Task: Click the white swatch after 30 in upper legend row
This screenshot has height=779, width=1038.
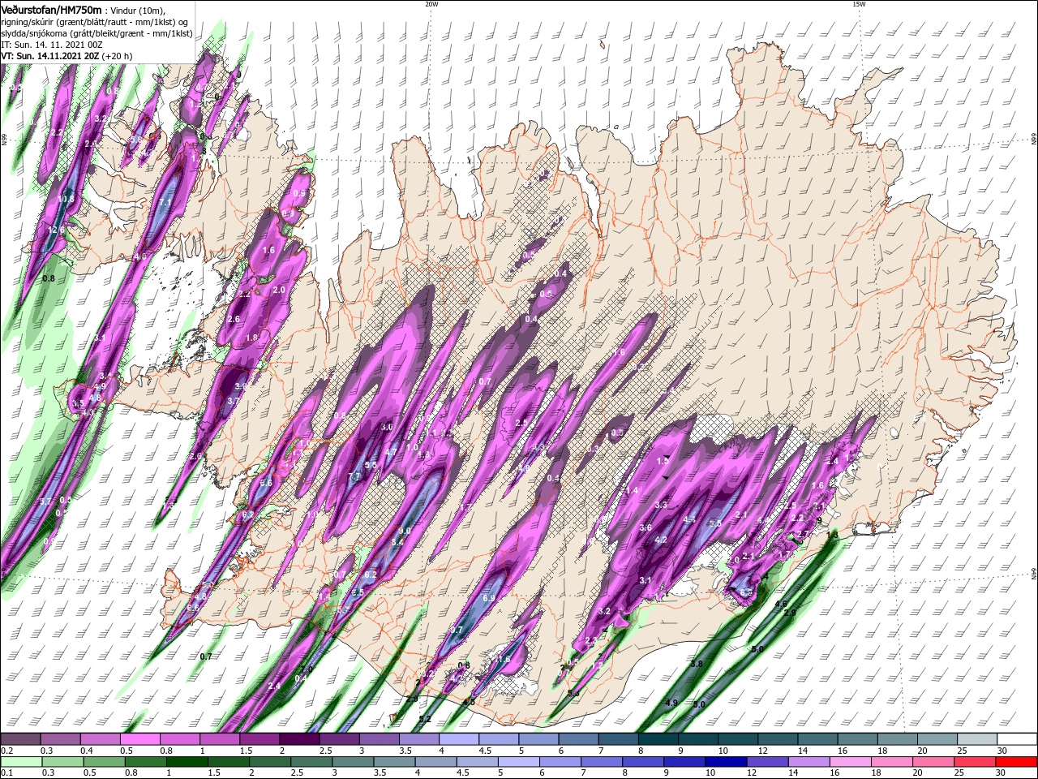Action: 1017,739
